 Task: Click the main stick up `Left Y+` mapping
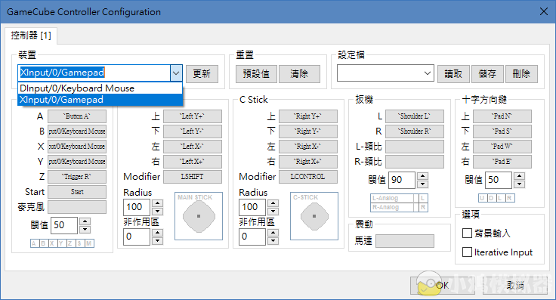[193, 116]
